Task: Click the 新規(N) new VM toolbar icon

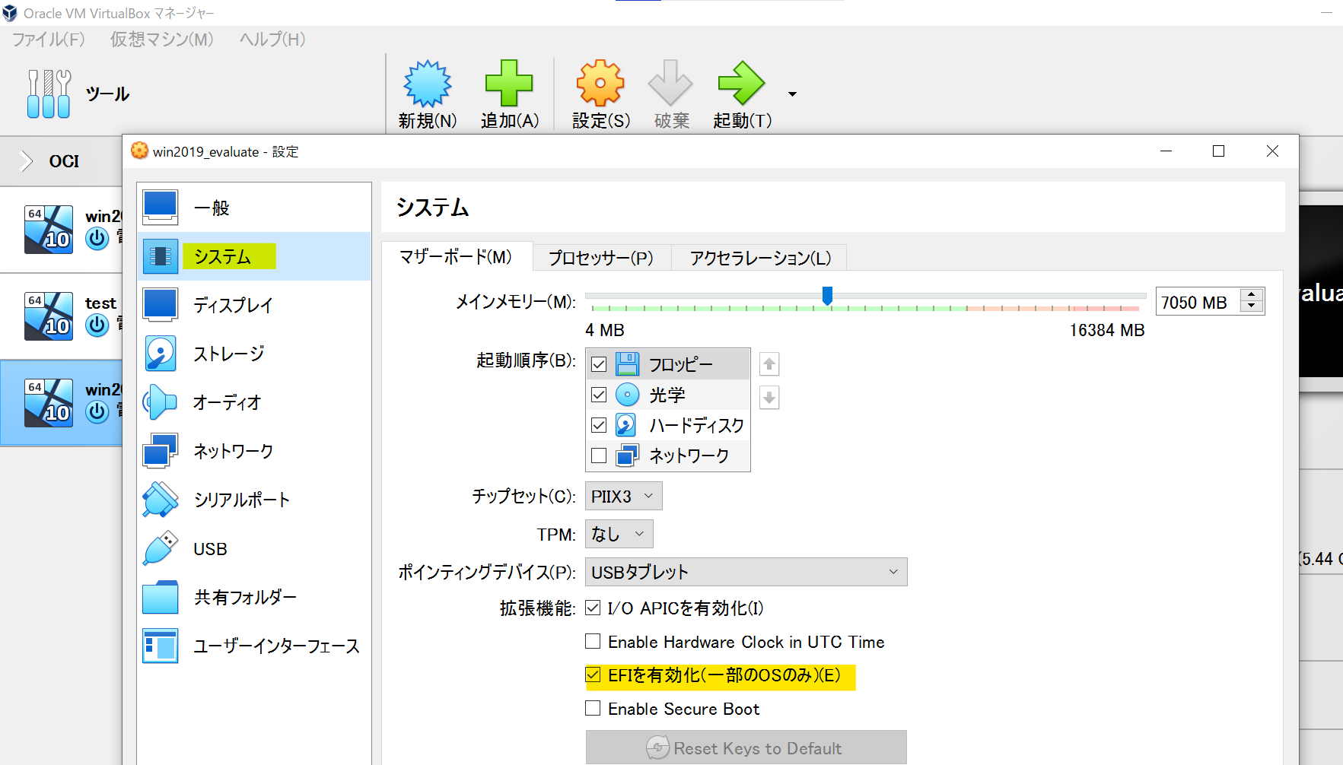Action: (x=428, y=83)
